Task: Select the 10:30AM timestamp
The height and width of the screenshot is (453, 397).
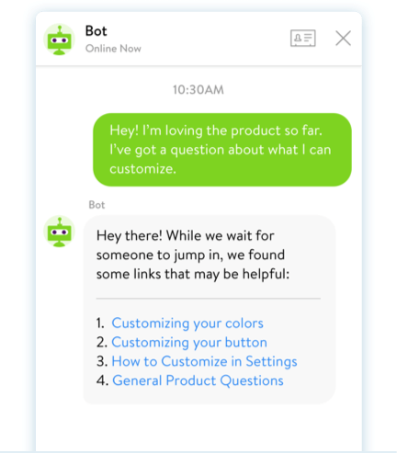Action: point(198,90)
